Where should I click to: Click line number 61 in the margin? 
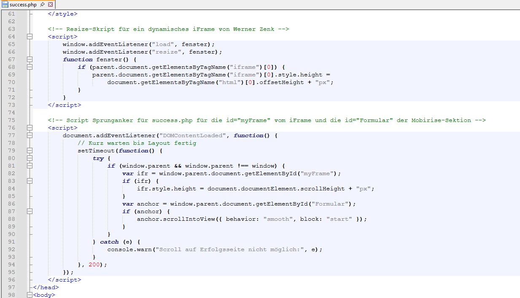coord(11,14)
